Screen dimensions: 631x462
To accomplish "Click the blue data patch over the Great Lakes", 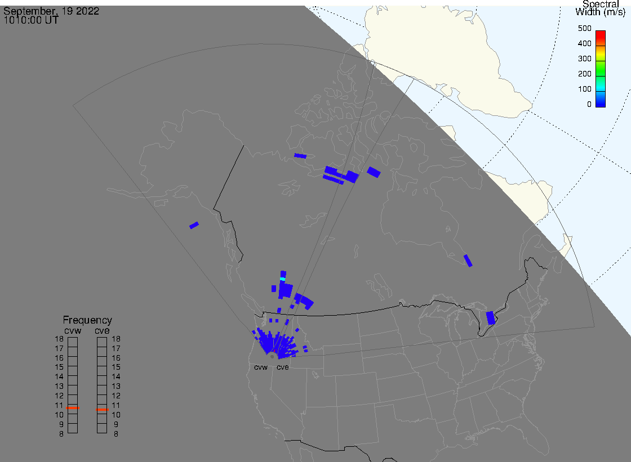I will click(490, 317).
